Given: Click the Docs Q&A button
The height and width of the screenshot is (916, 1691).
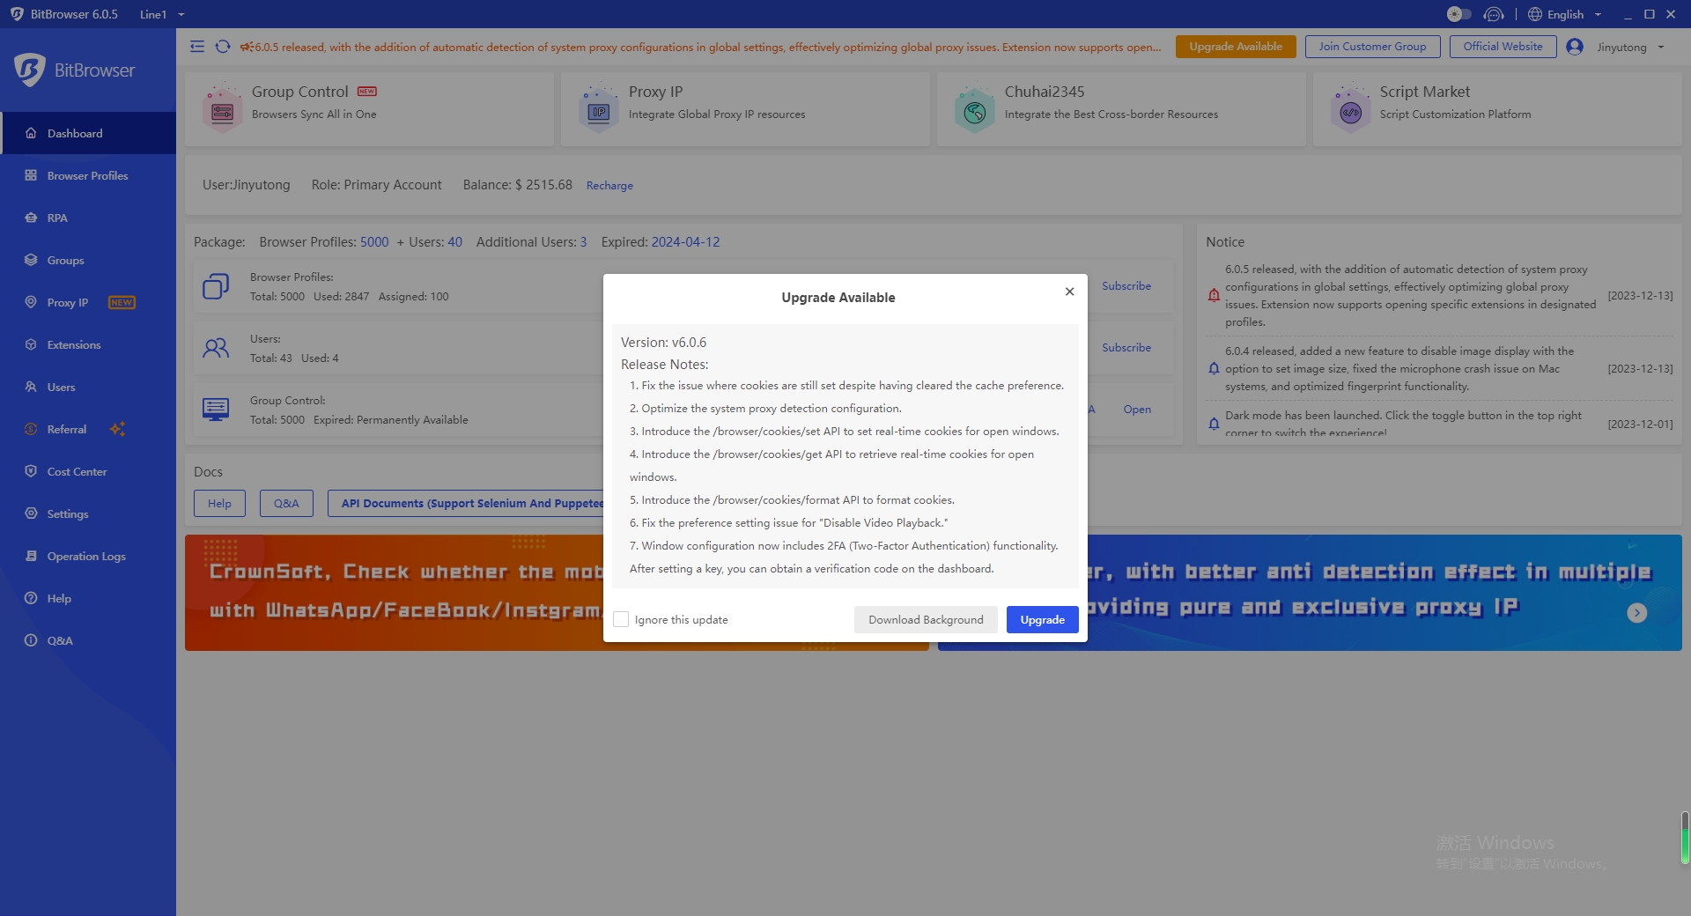Looking at the screenshot, I should pos(286,504).
